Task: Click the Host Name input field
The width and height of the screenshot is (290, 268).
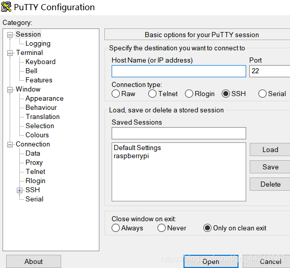Action: click(179, 71)
